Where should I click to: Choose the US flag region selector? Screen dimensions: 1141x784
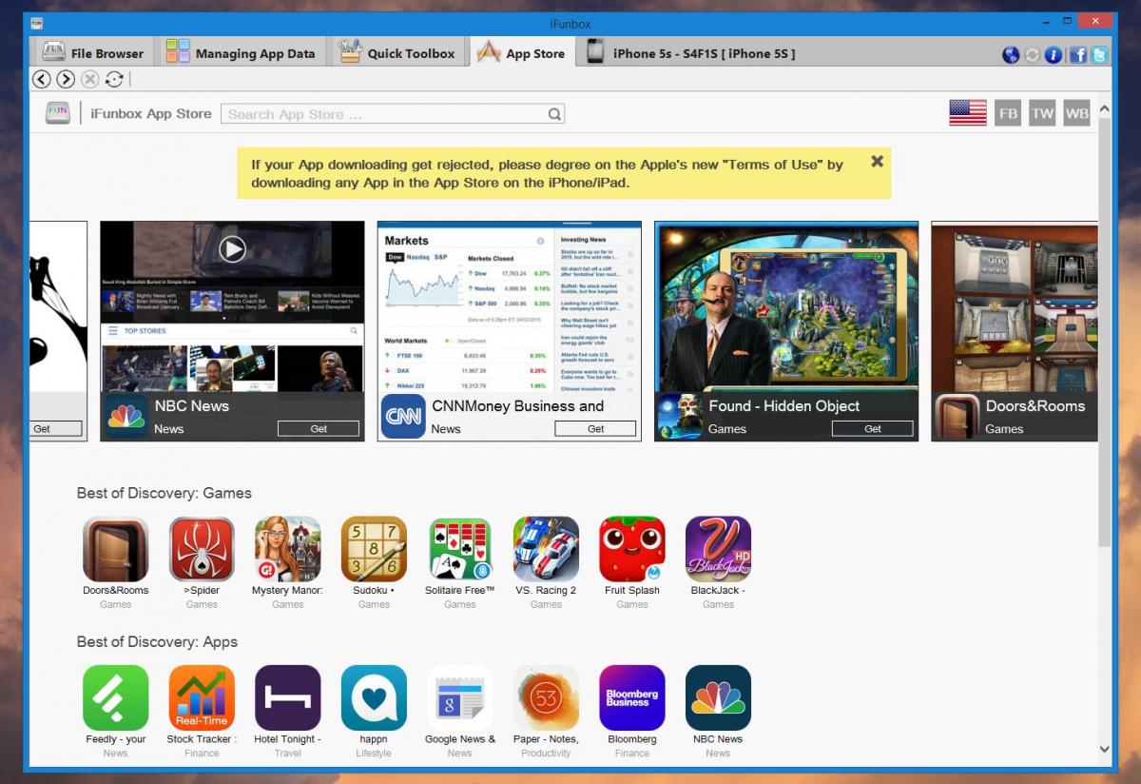tap(968, 112)
